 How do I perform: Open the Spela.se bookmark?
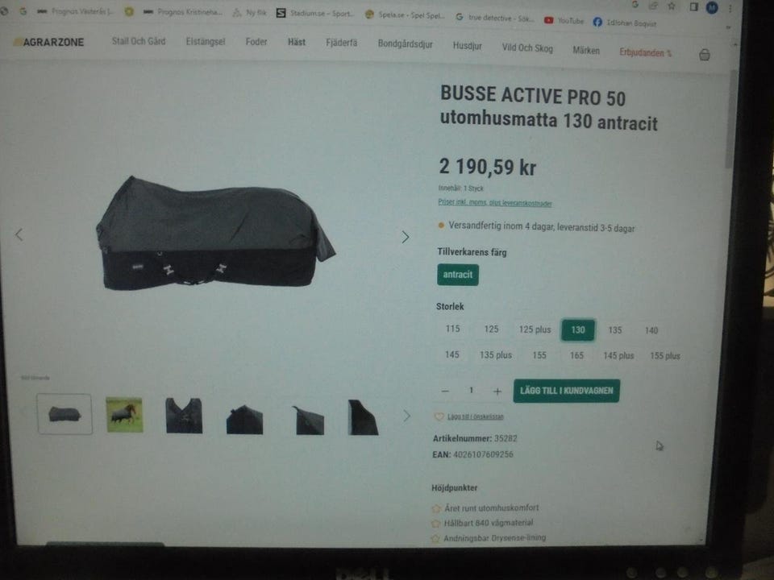pyautogui.click(x=404, y=14)
